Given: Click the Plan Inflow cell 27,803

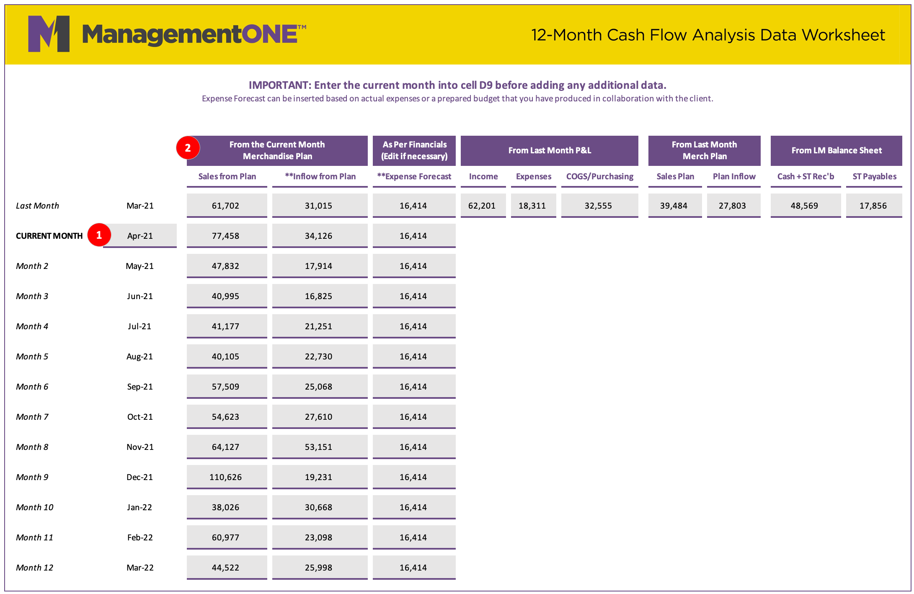Looking at the screenshot, I should coord(733,205).
